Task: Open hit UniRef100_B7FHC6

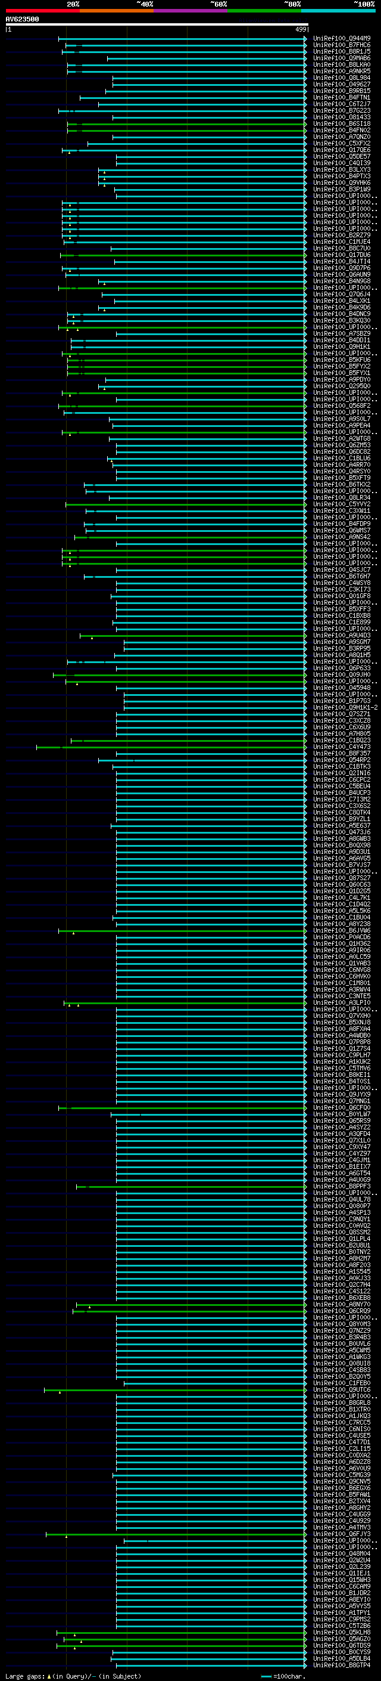Action: (342, 45)
